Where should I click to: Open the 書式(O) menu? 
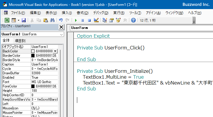pos(83,13)
